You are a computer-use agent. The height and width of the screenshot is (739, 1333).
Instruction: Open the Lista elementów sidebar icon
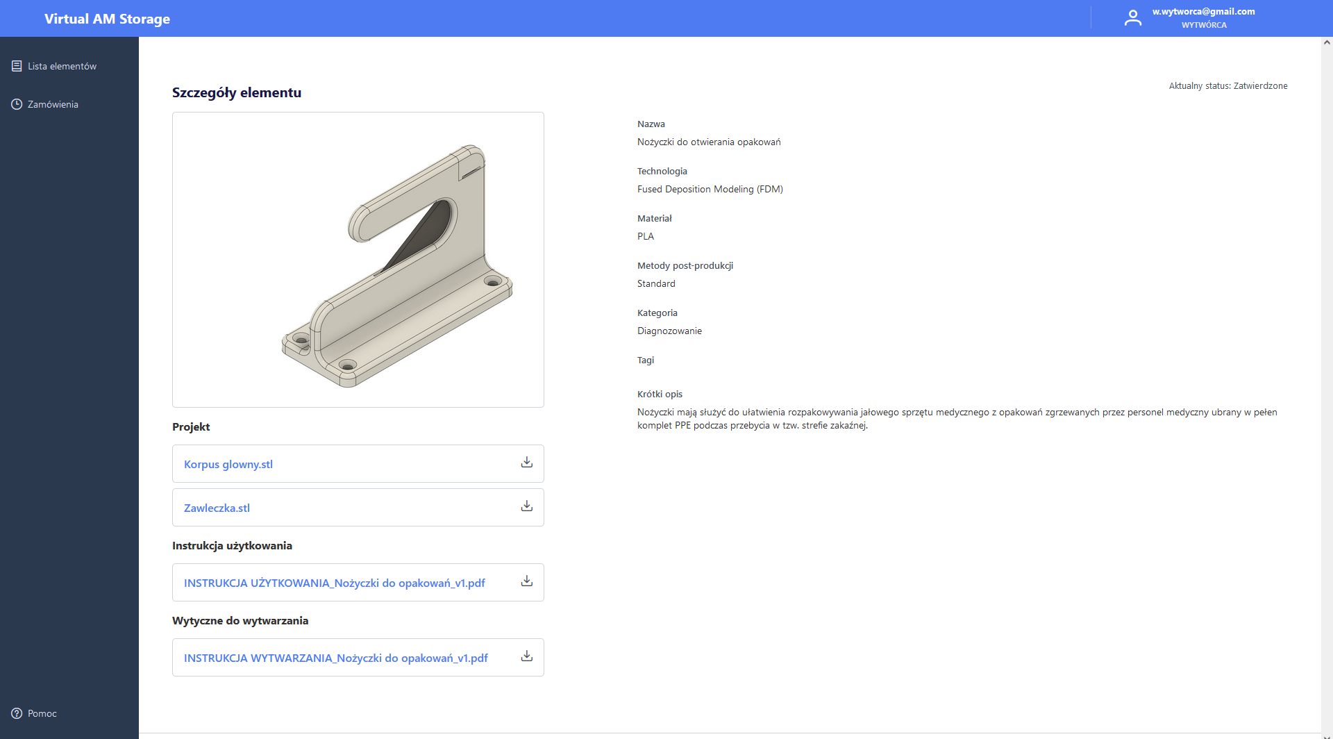tap(17, 65)
